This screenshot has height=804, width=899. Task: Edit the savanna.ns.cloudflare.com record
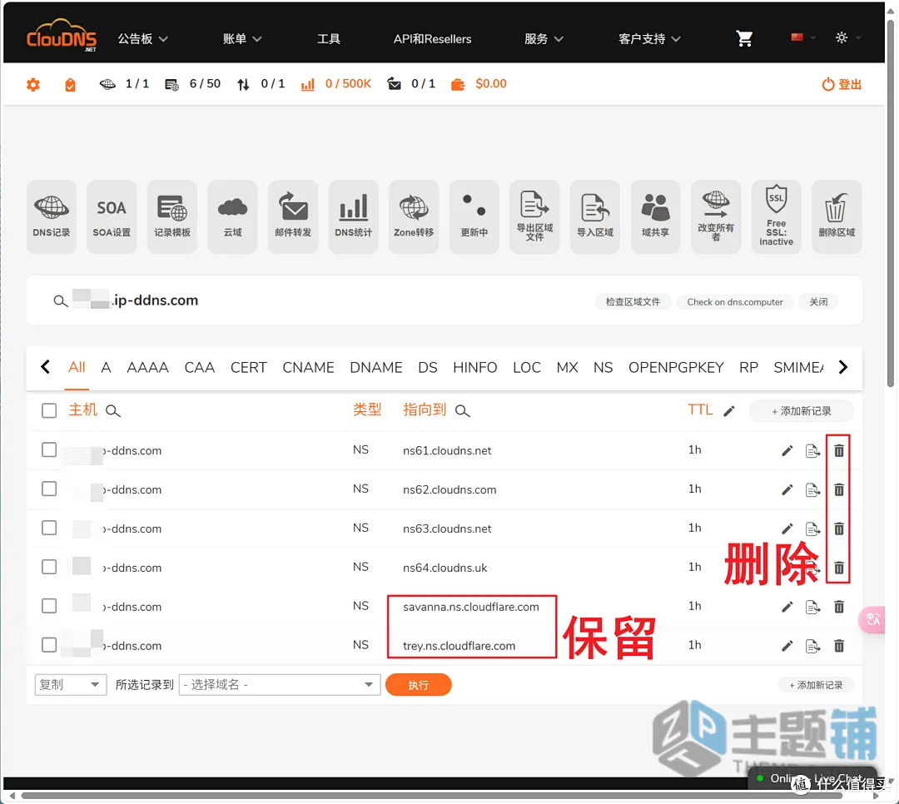(x=787, y=607)
